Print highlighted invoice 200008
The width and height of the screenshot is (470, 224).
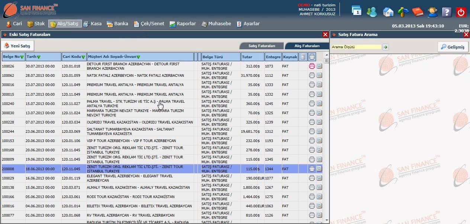(312, 169)
